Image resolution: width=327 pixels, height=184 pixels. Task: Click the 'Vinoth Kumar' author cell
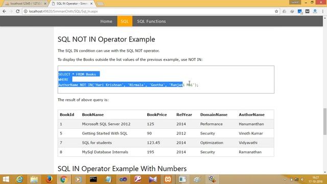pos(251,133)
